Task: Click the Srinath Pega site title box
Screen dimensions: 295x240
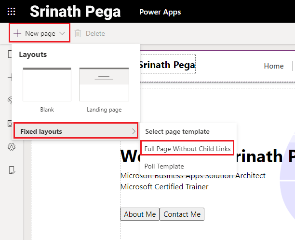Action: point(167,65)
